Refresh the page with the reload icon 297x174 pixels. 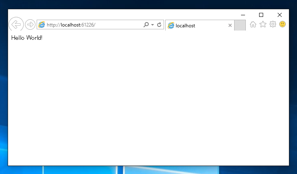[159, 25]
